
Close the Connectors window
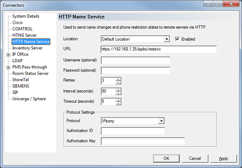tap(231, 4)
